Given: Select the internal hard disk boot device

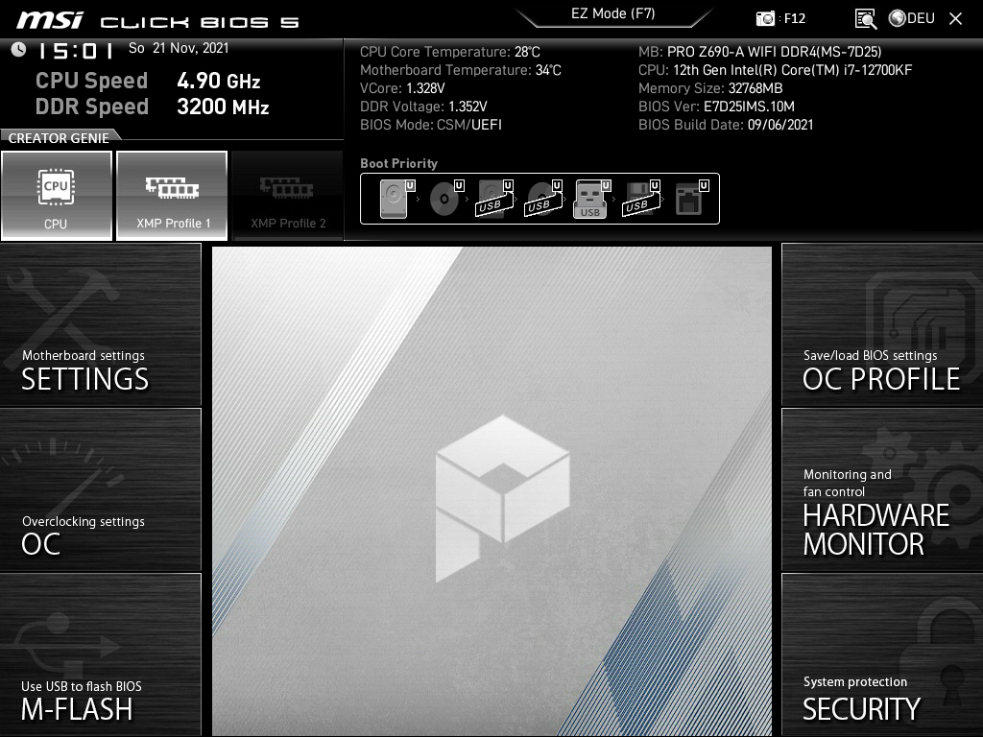Looking at the screenshot, I should tap(396, 199).
